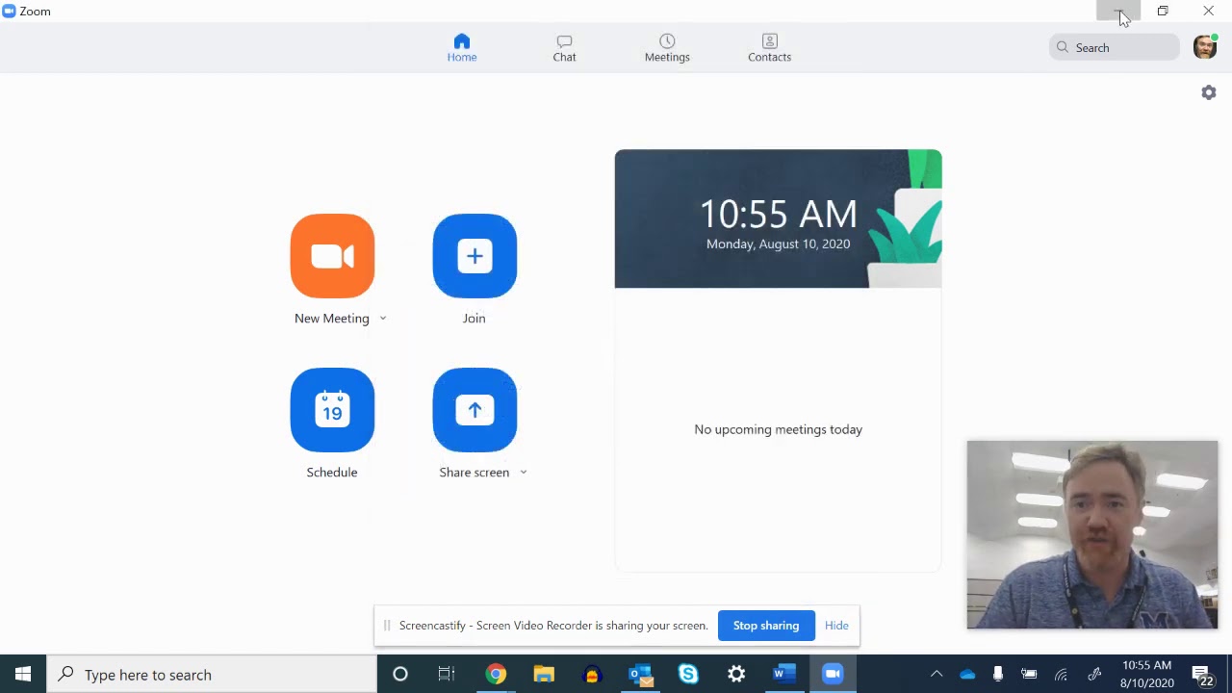
Task: Click the 10:55 AM clock banner
Action: (779, 218)
